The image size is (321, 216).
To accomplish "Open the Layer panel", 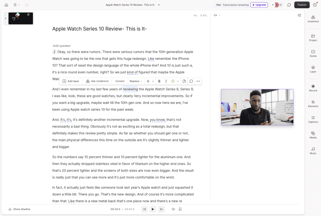I will point(313,69).
